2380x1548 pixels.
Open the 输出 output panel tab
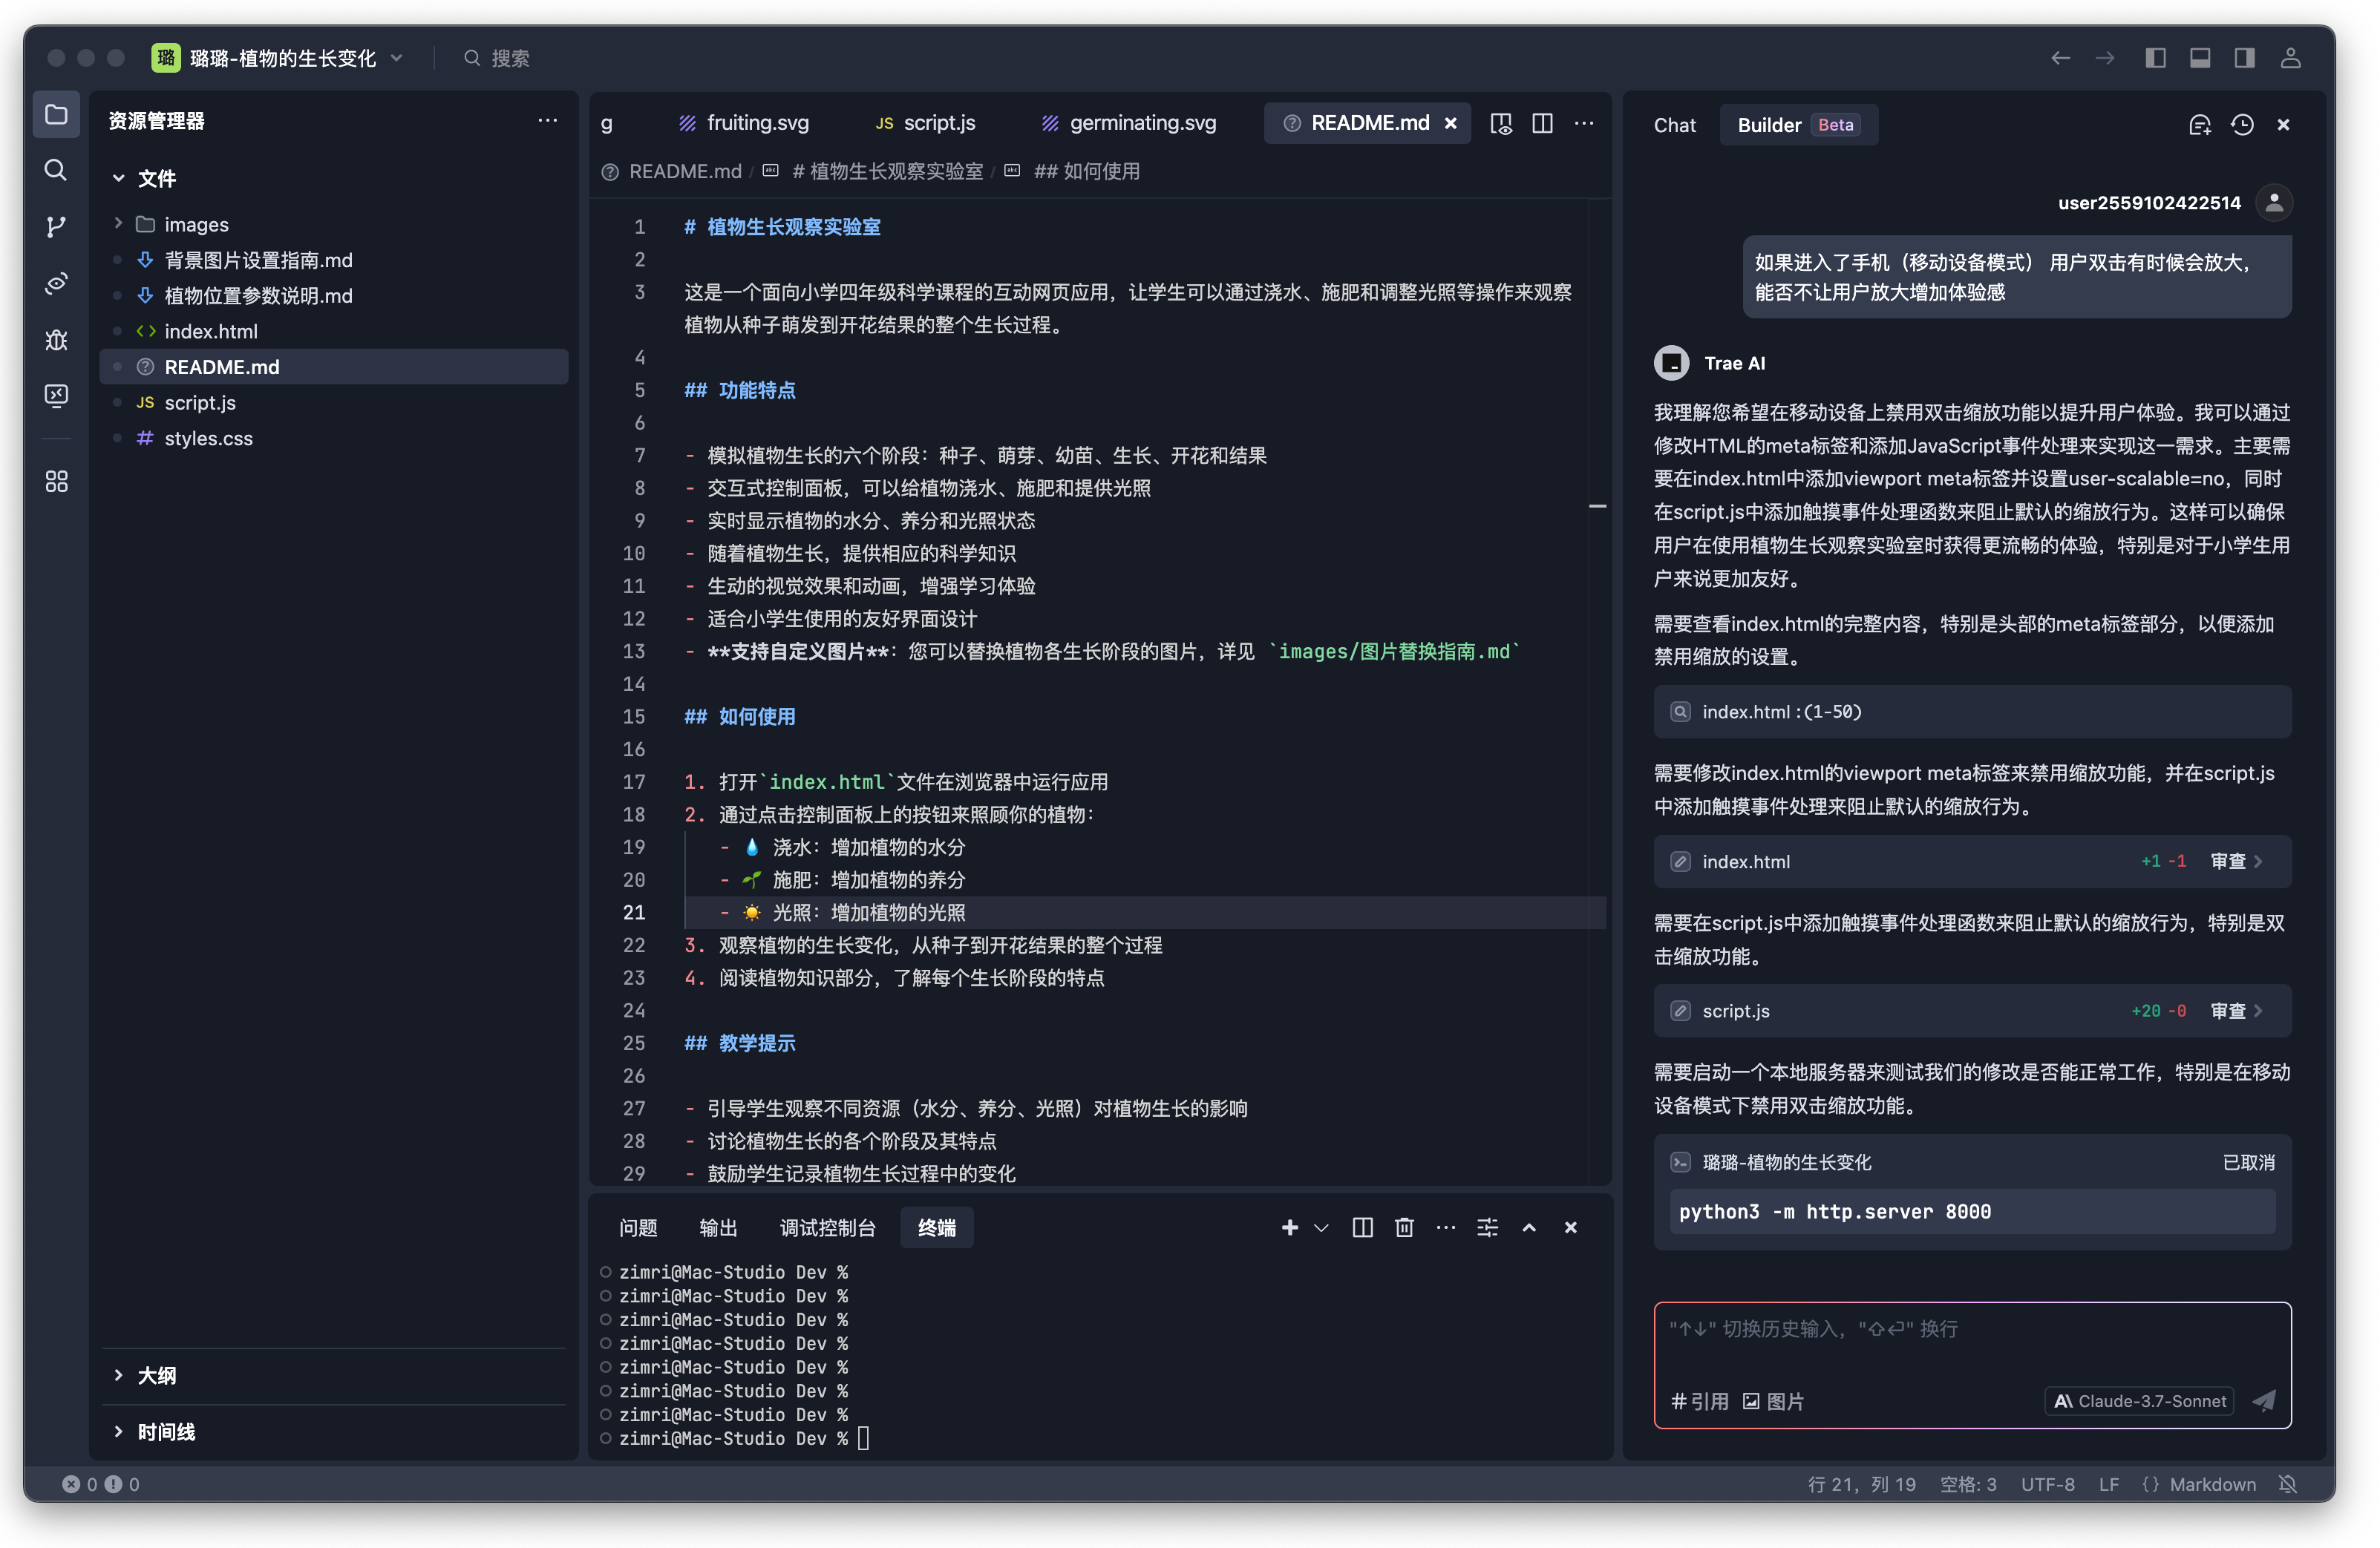(x=718, y=1228)
